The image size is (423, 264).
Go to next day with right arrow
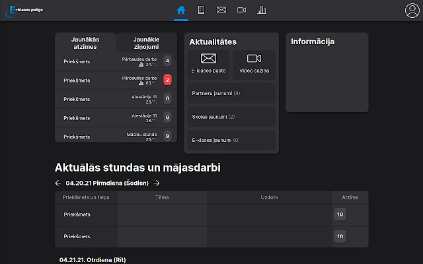click(x=157, y=183)
